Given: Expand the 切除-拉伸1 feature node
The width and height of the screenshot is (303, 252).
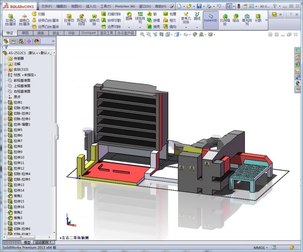Looking at the screenshot, I should [x=5, y=108].
